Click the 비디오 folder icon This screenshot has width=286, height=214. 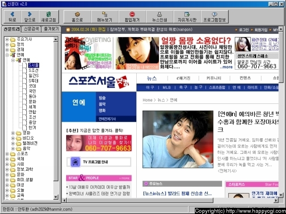click(18, 138)
